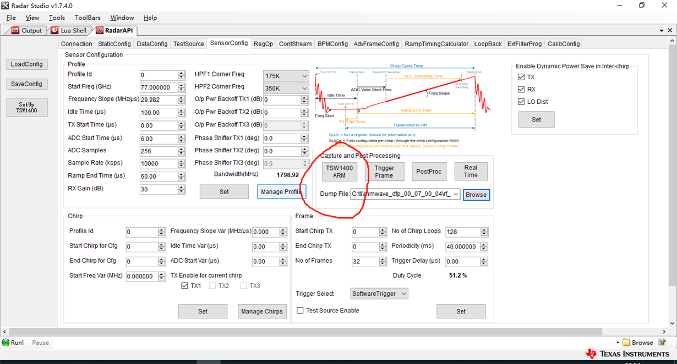
Task: Click the SetUp TSW1400 button
Action: click(x=26, y=107)
